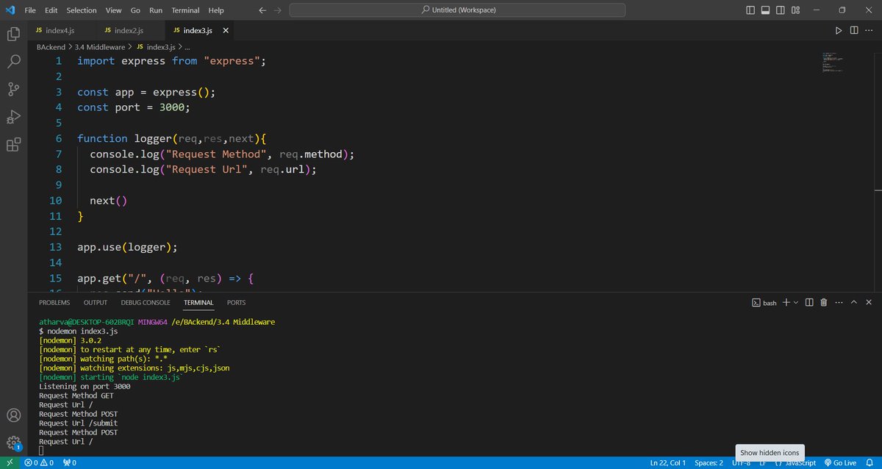Viewport: 882px width, 469px height.
Task: Click the minimap preview area
Action: tap(831, 62)
